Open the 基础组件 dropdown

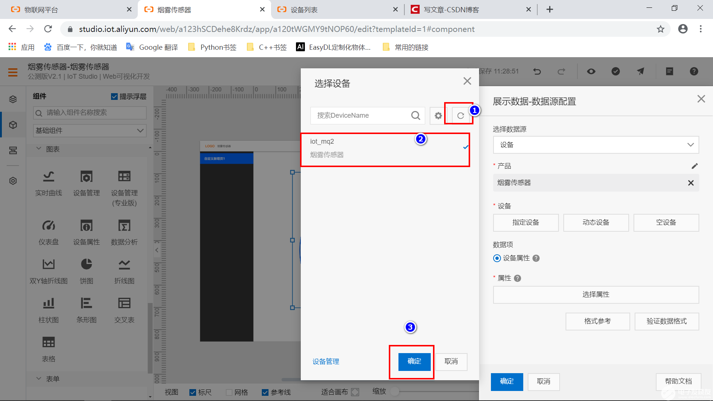tap(89, 131)
